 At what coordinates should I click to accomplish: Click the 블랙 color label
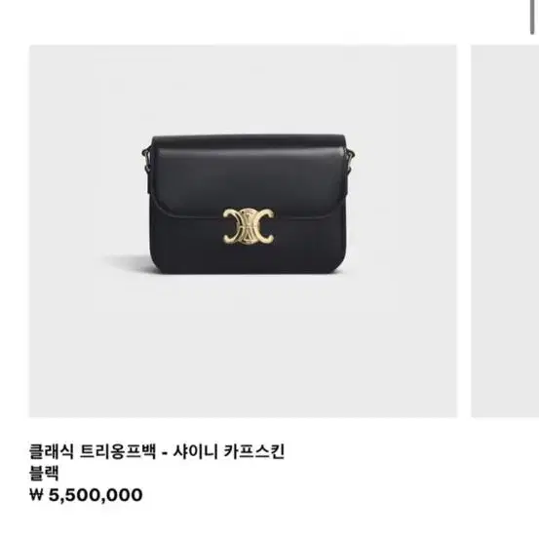(44, 473)
